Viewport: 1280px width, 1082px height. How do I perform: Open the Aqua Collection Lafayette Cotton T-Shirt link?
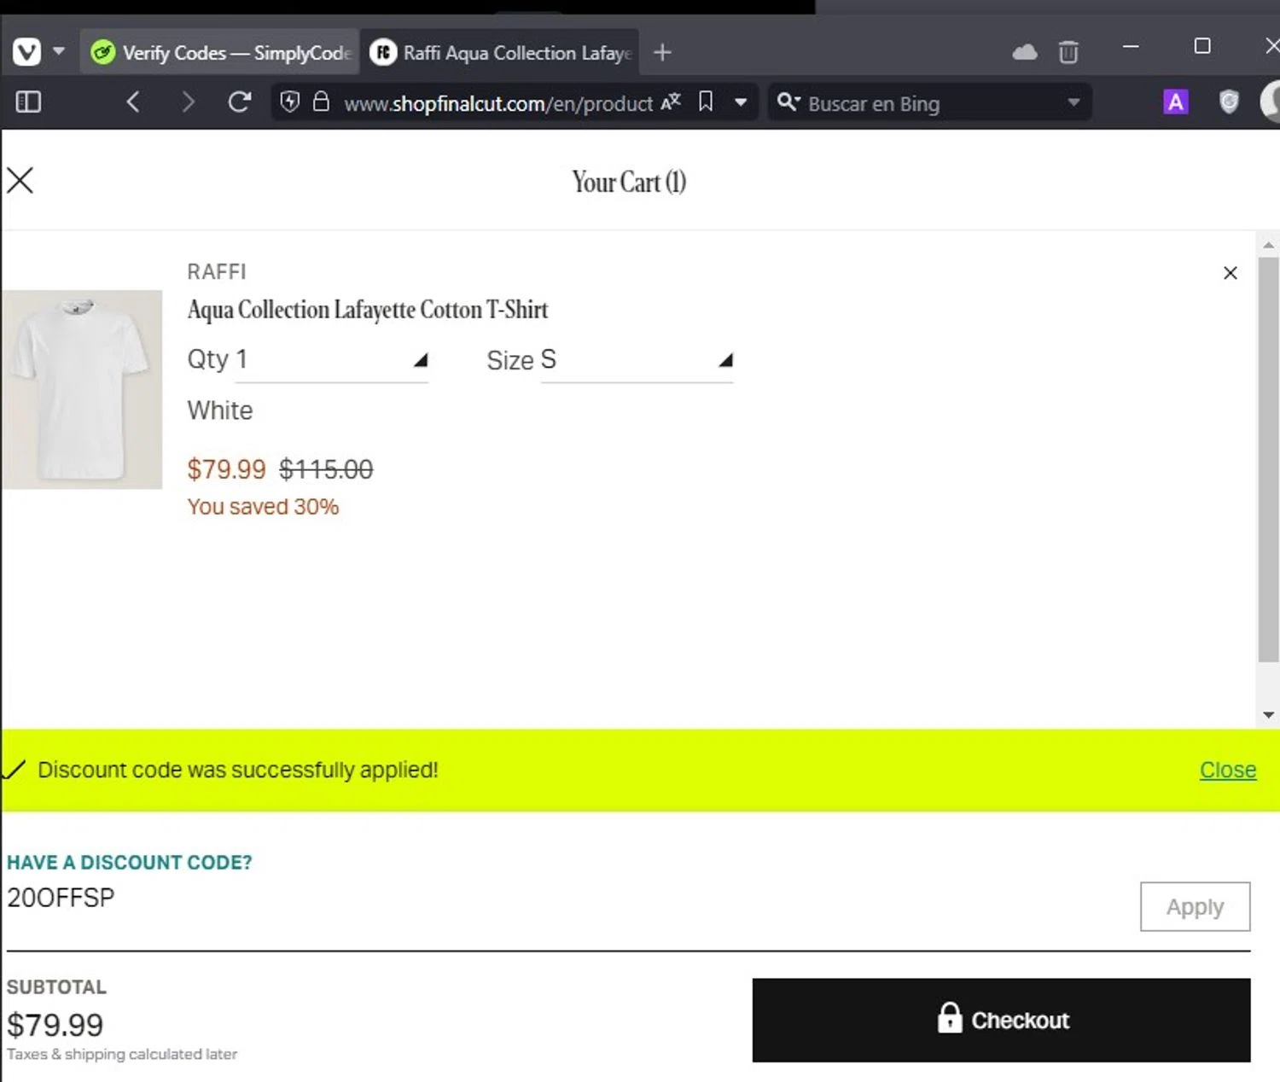[368, 310]
